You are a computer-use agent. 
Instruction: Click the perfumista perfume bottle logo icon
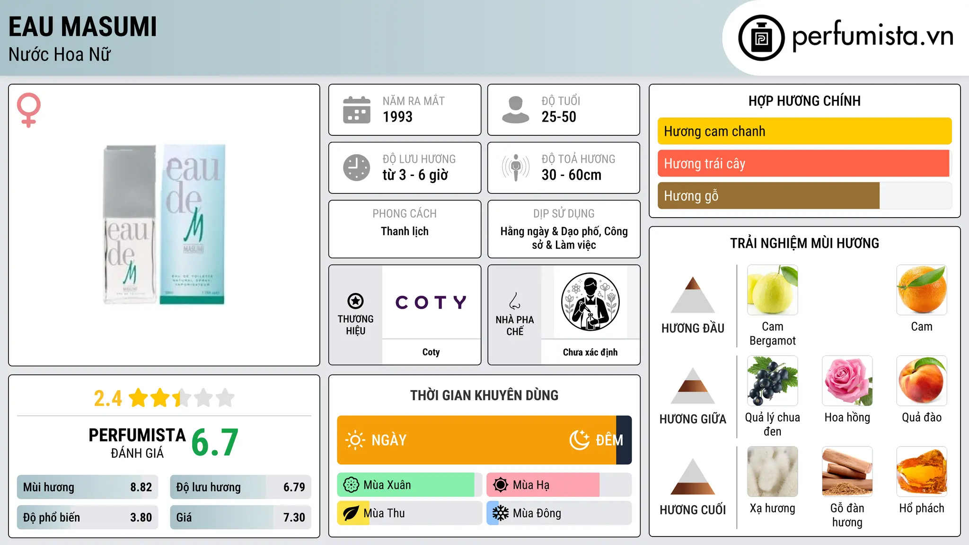point(761,38)
